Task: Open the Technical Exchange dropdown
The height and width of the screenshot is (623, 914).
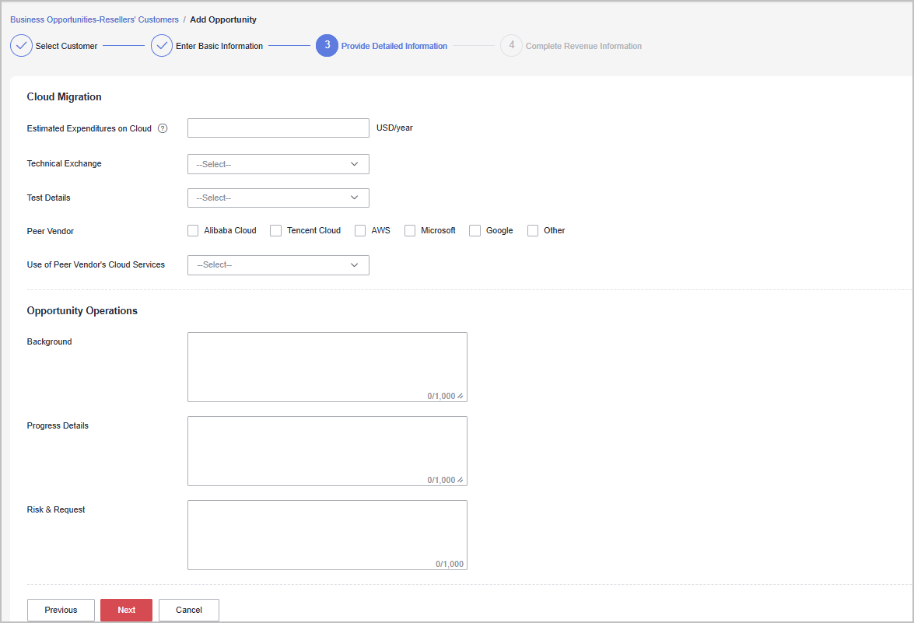Action: tap(278, 164)
